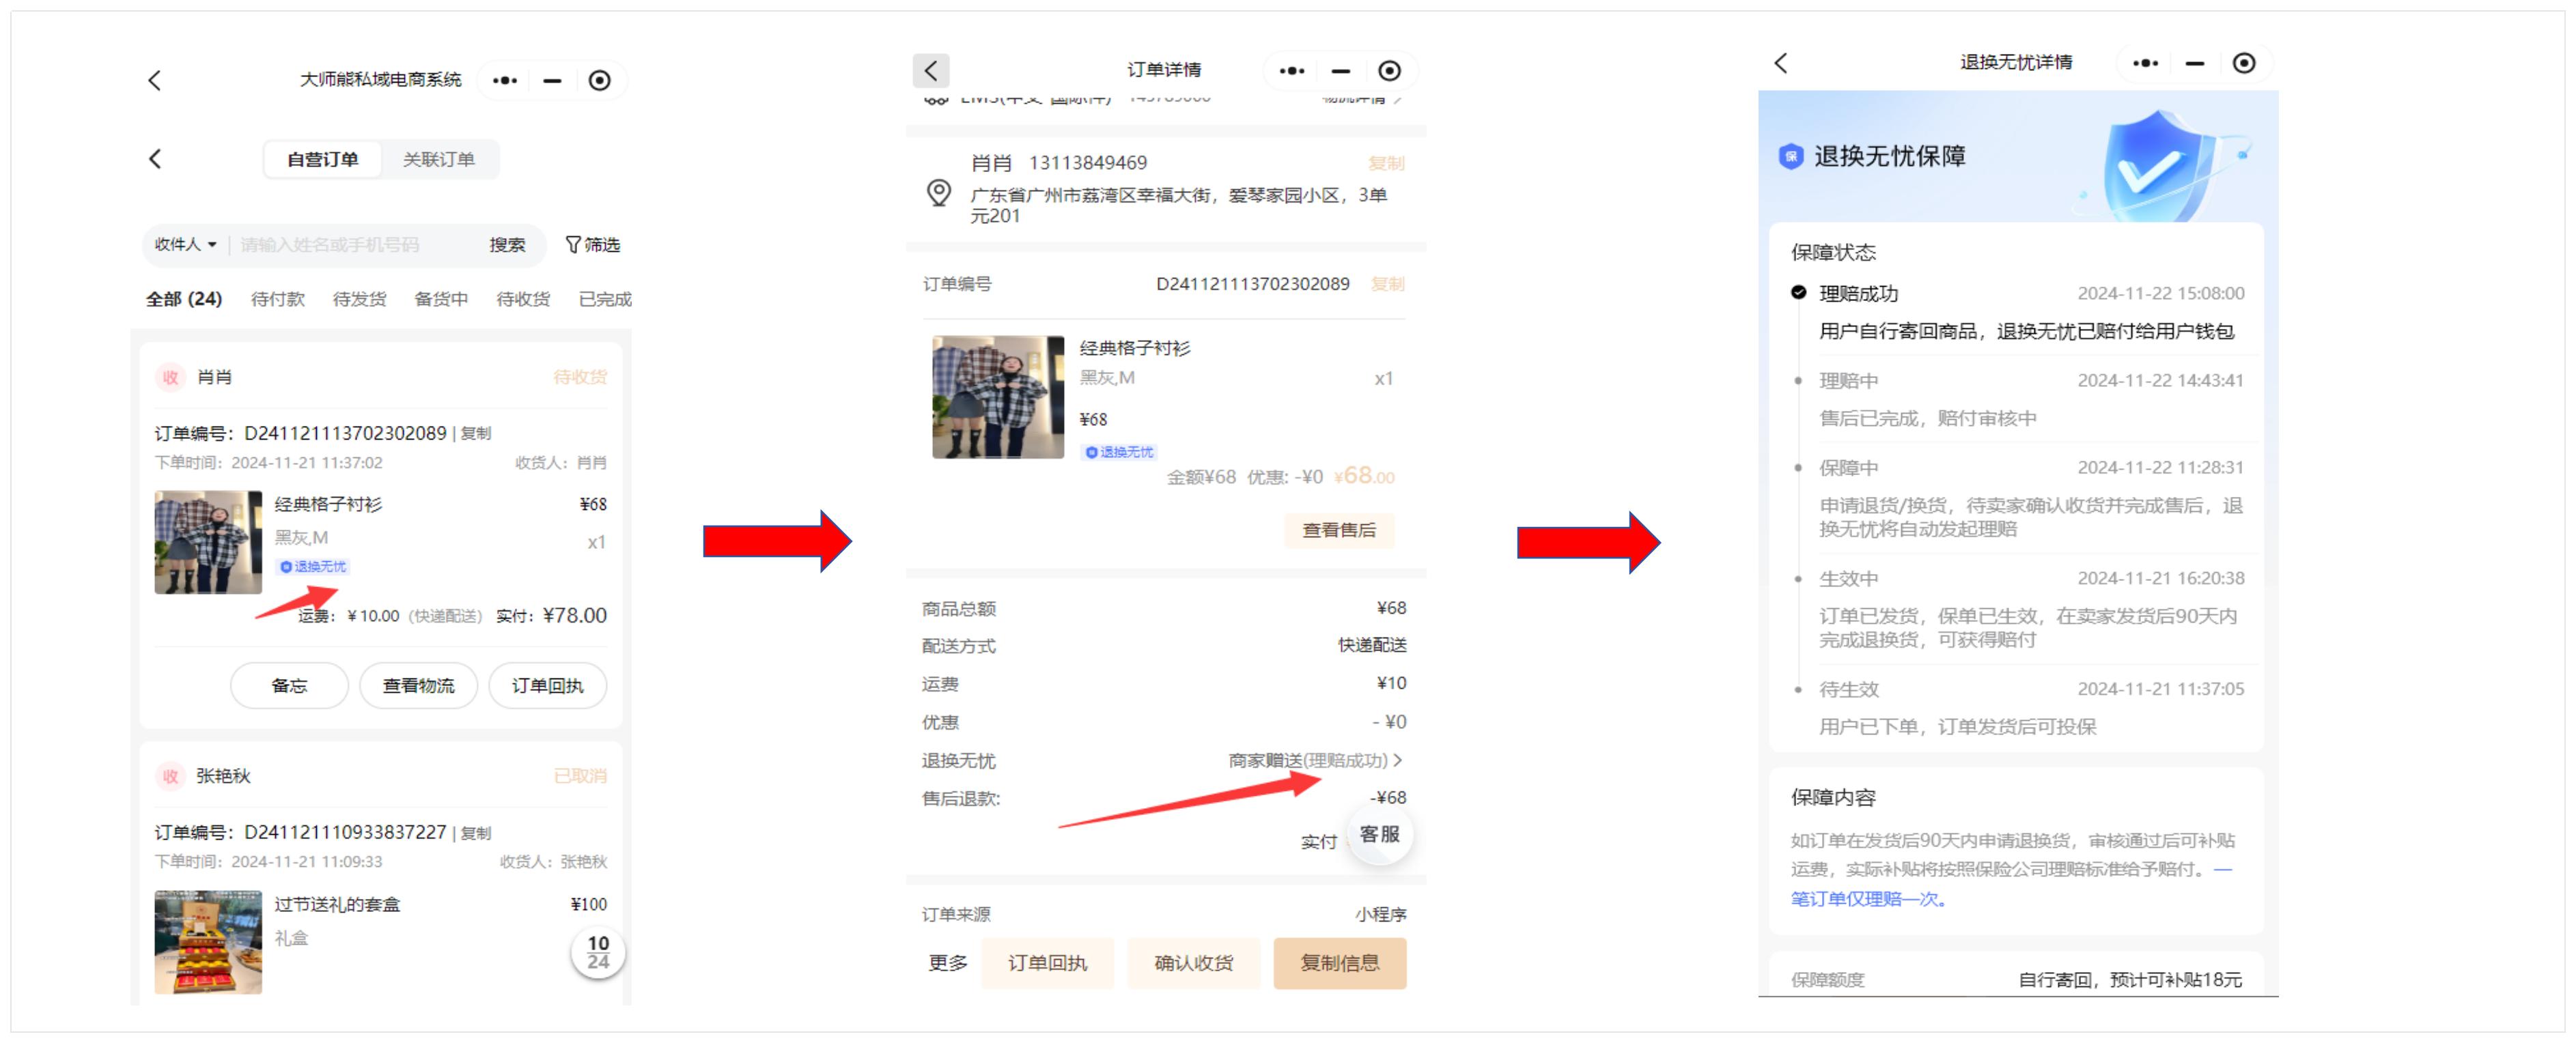
Task: Open mini-program more options in left panel
Action: coord(505,80)
